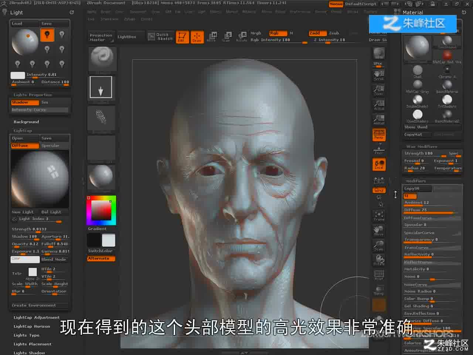Screen dimensions: 473x355
Task: Set the AAHalf view size
Action: 379,120
